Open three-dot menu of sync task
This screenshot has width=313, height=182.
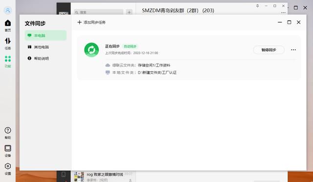[293, 50]
